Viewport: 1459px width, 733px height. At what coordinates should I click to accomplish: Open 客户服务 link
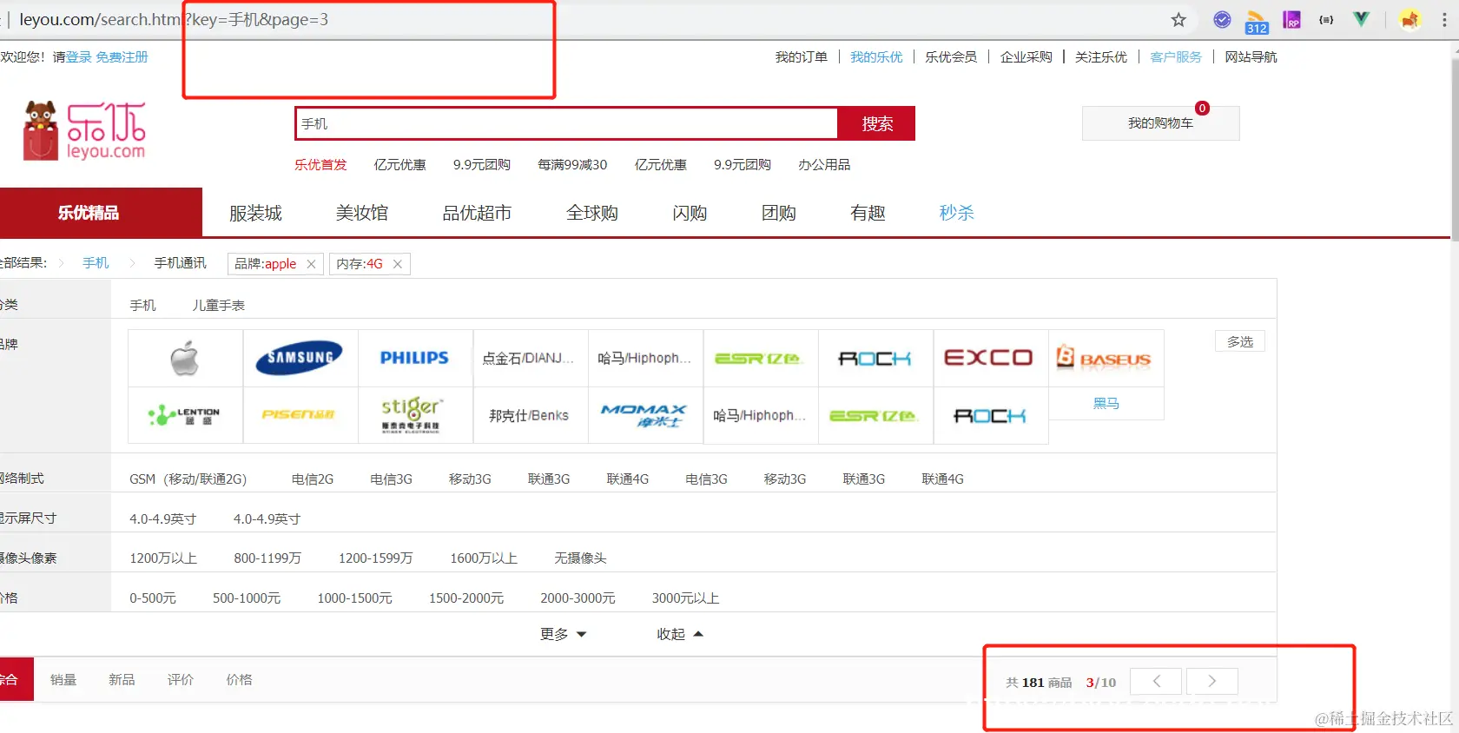pos(1176,57)
